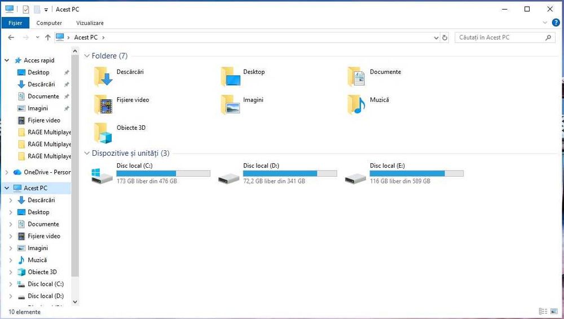
Task: Open the Fișier menu
Action: click(15, 23)
